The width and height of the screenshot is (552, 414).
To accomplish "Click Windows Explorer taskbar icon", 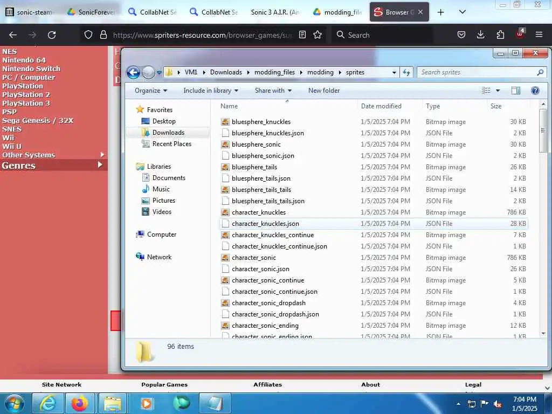I will [112, 403].
